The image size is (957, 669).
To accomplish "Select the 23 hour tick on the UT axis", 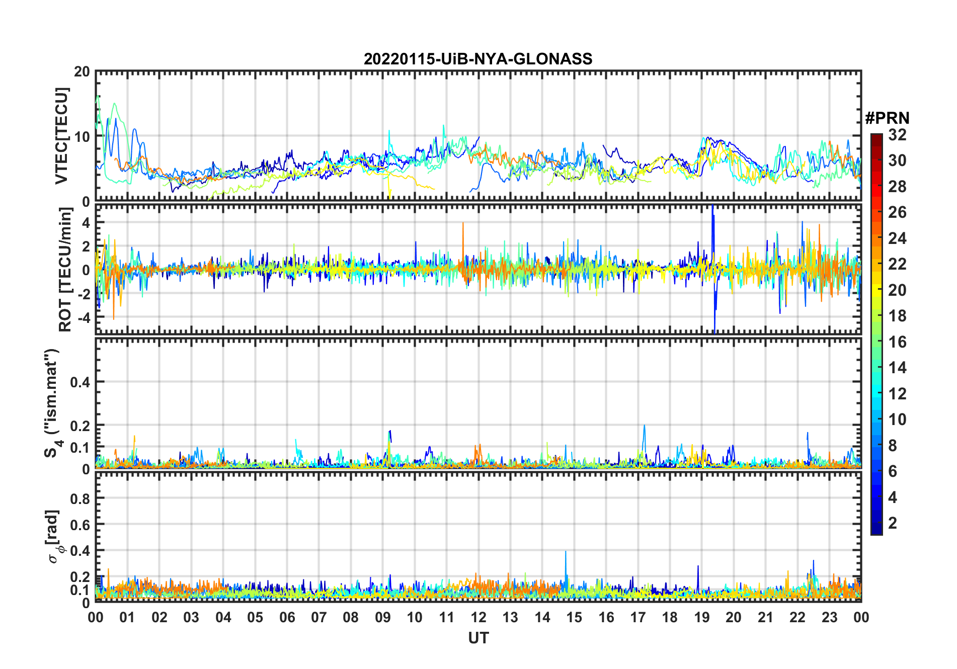I will 829,617.
